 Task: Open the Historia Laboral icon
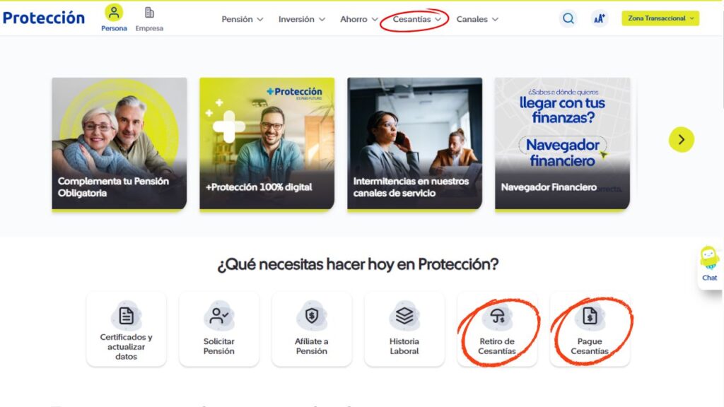coord(404,316)
